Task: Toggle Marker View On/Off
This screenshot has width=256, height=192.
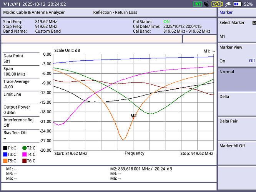Action: point(237,54)
